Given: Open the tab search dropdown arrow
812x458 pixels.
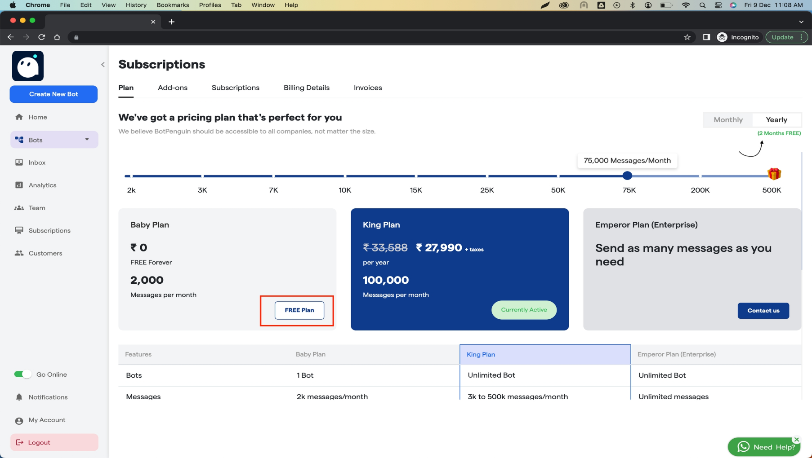Looking at the screenshot, I should pos(801,22).
